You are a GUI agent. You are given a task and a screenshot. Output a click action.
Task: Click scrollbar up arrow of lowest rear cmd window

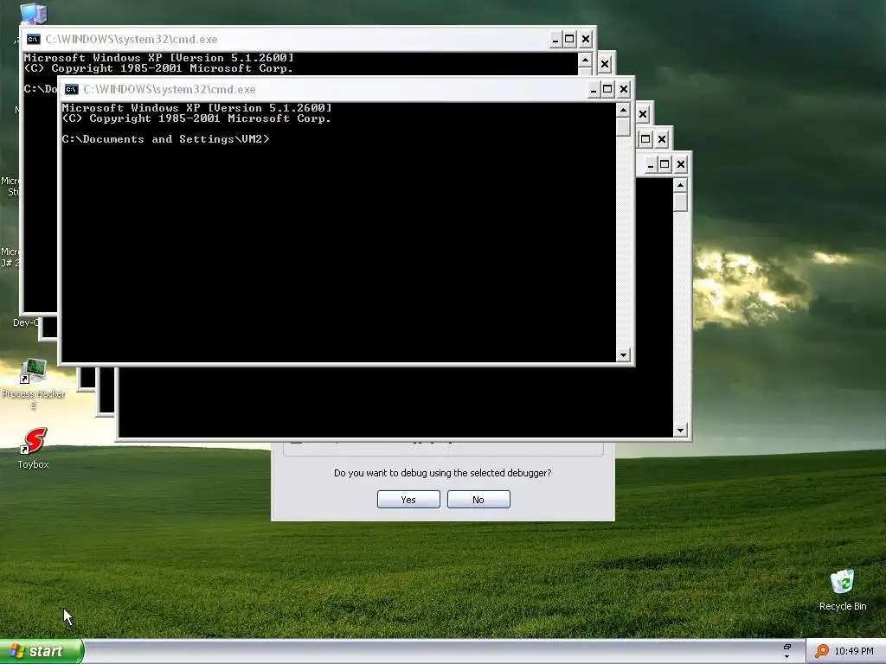(x=680, y=185)
